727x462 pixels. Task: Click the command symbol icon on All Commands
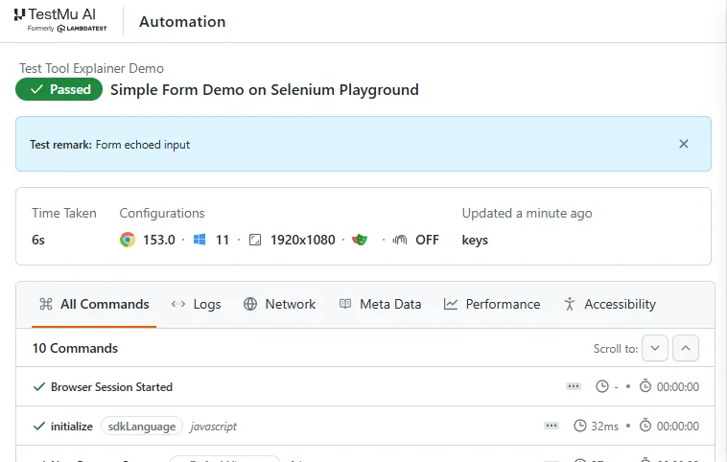point(46,304)
